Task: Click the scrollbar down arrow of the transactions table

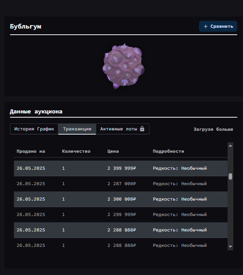Action: tap(230, 246)
